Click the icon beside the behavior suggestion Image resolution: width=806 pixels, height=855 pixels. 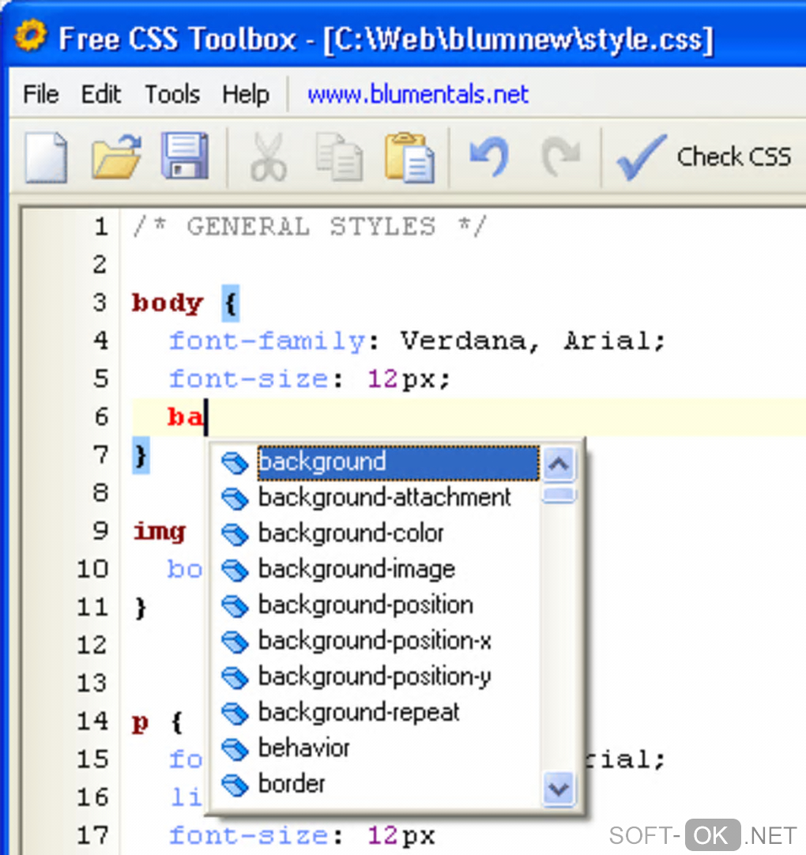tap(235, 748)
